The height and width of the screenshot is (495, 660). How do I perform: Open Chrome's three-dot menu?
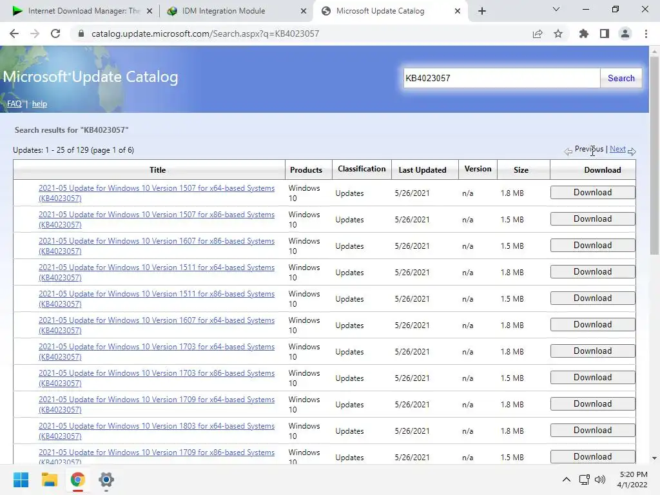(646, 34)
